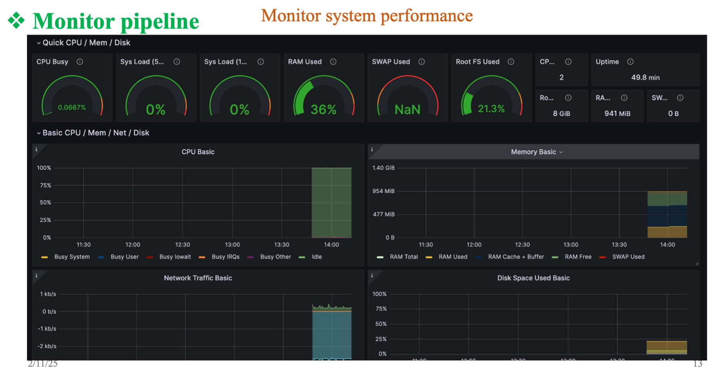
Task: Click the RAM Used 36% gauge
Action: pyautogui.click(x=323, y=96)
